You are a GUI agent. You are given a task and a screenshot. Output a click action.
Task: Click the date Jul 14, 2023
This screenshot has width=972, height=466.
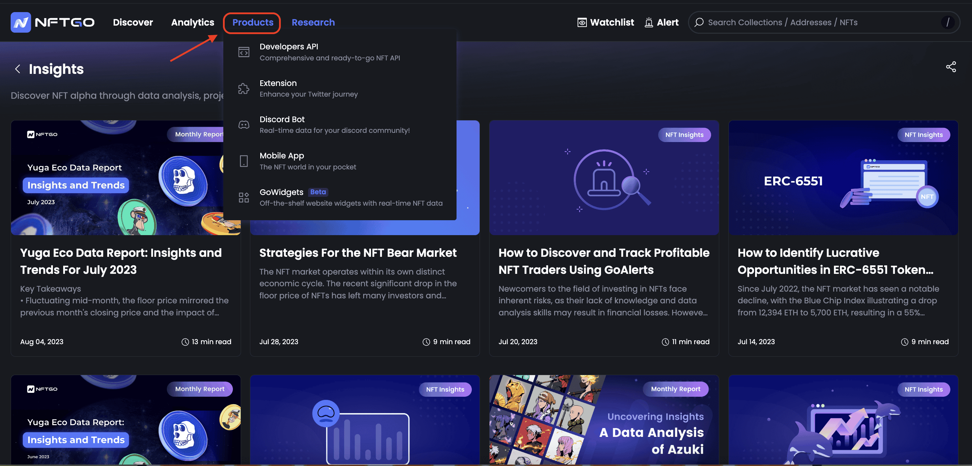click(x=756, y=342)
